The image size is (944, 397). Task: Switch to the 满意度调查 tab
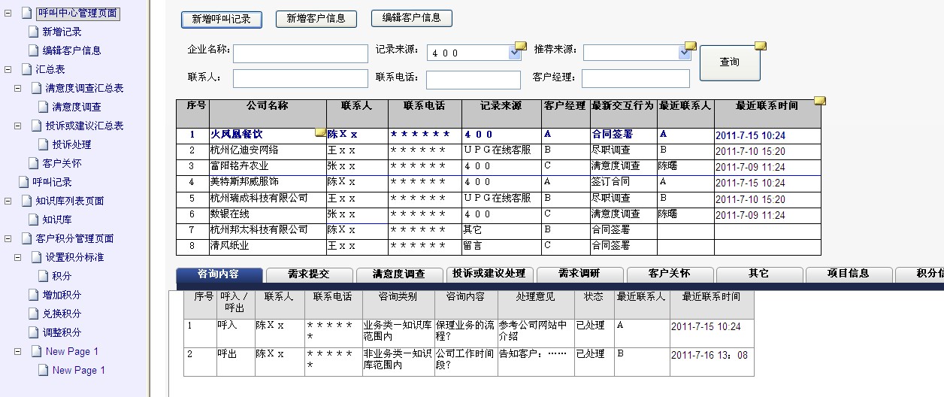coord(398,274)
